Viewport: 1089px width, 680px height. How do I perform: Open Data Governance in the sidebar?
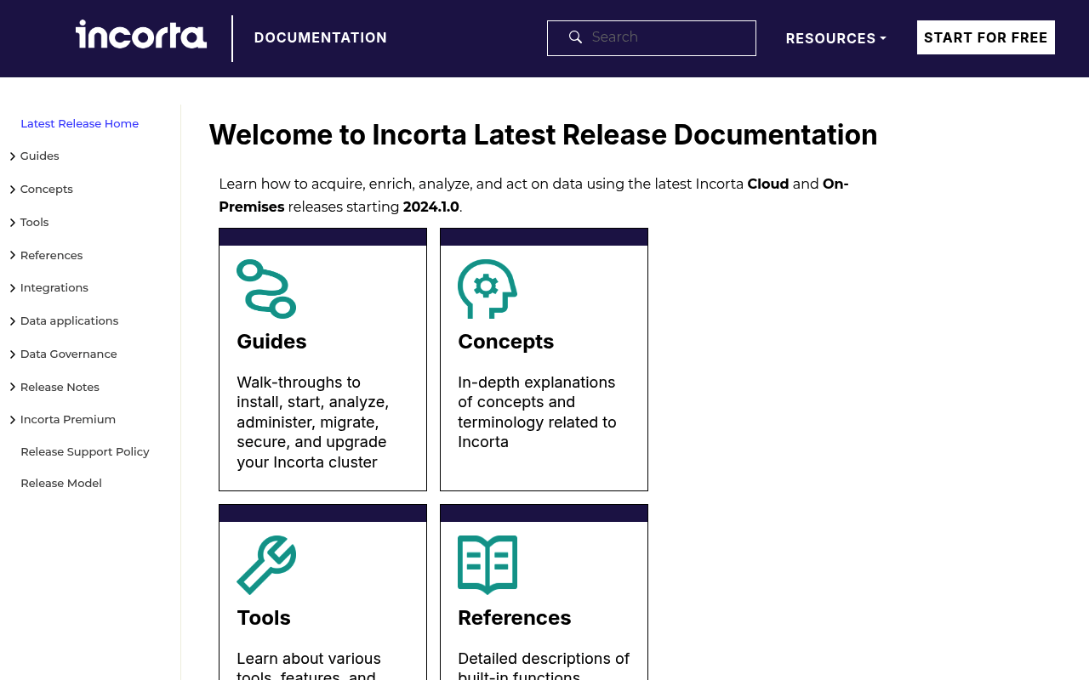coord(69,354)
